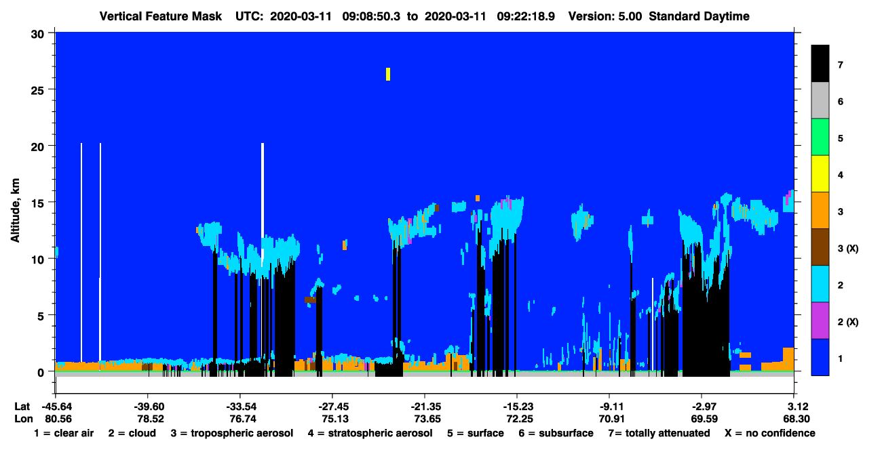Click the blue colorbar segment labeled 1
Viewport: 882px width, 452px height.
pyautogui.click(x=820, y=357)
